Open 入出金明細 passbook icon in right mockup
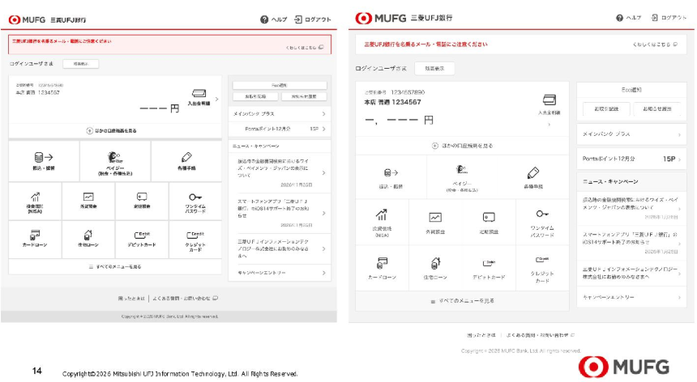The width and height of the screenshot is (697, 382). (549, 100)
